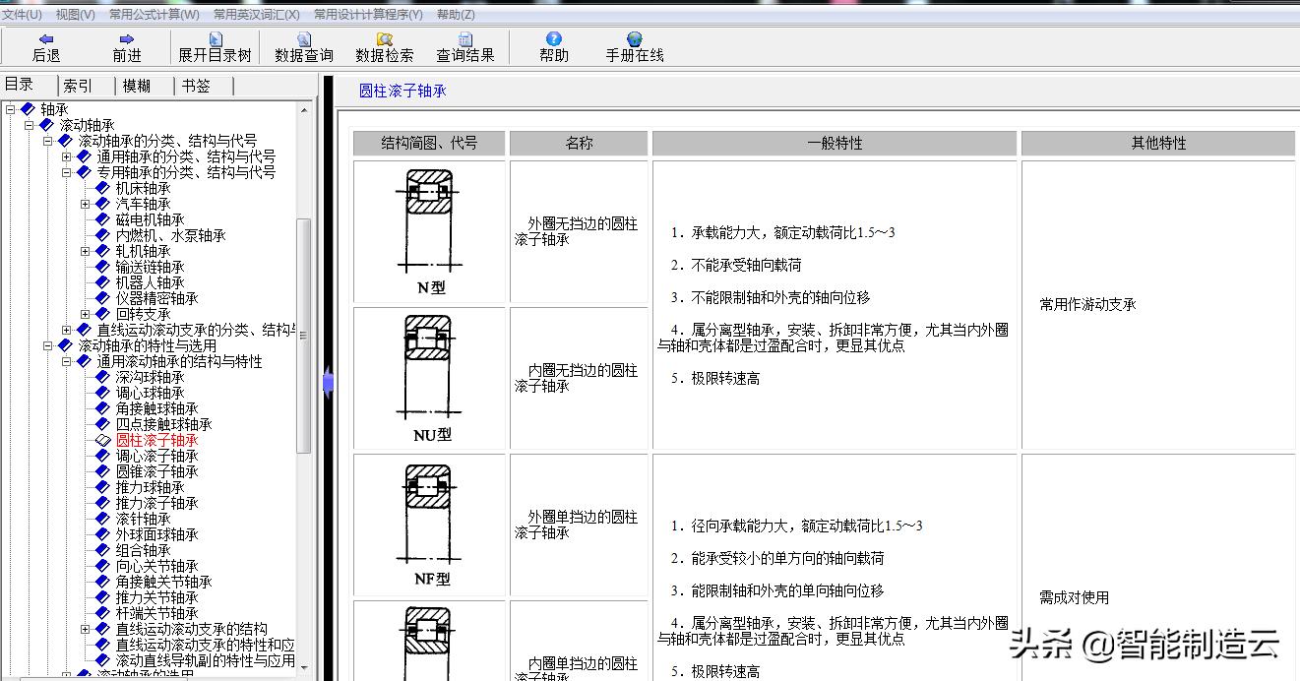
Task: Expand the 汽车轴承 tree node
Action: click(x=87, y=203)
